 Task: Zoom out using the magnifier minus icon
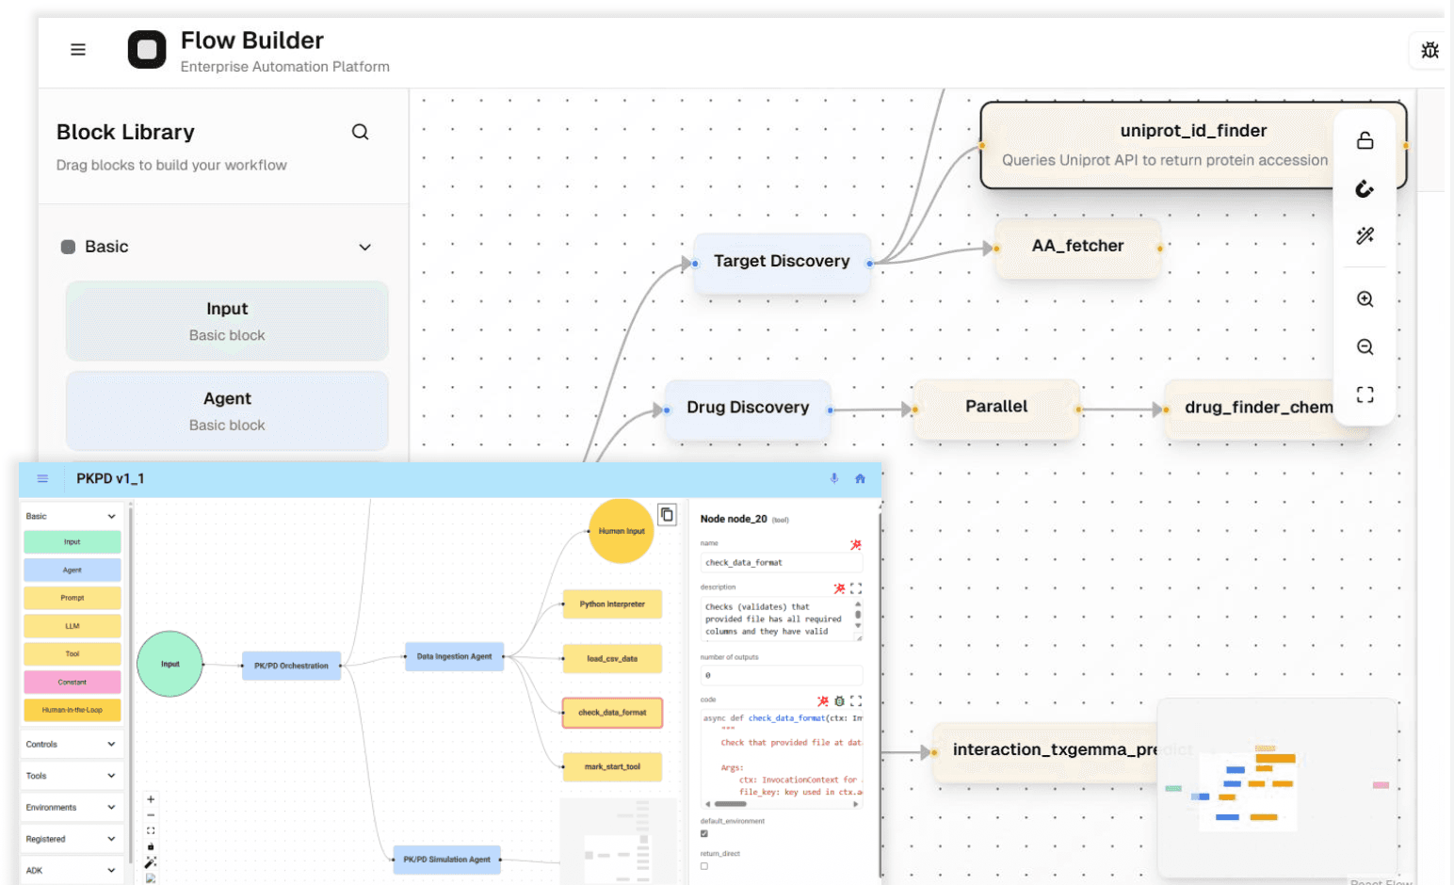[x=1365, y=347]
